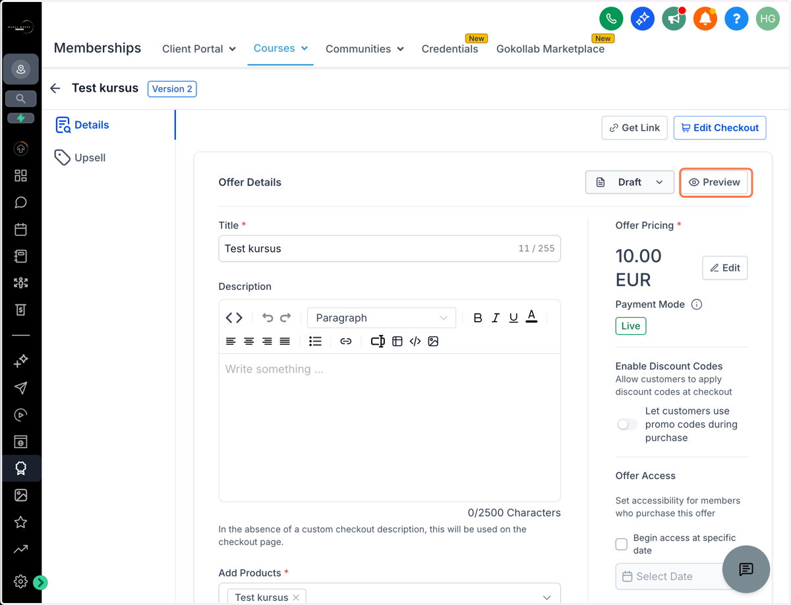The height and width of the screenshot is (605, 791).
Task: Click the Preview button
Action: tap(715, 182)
